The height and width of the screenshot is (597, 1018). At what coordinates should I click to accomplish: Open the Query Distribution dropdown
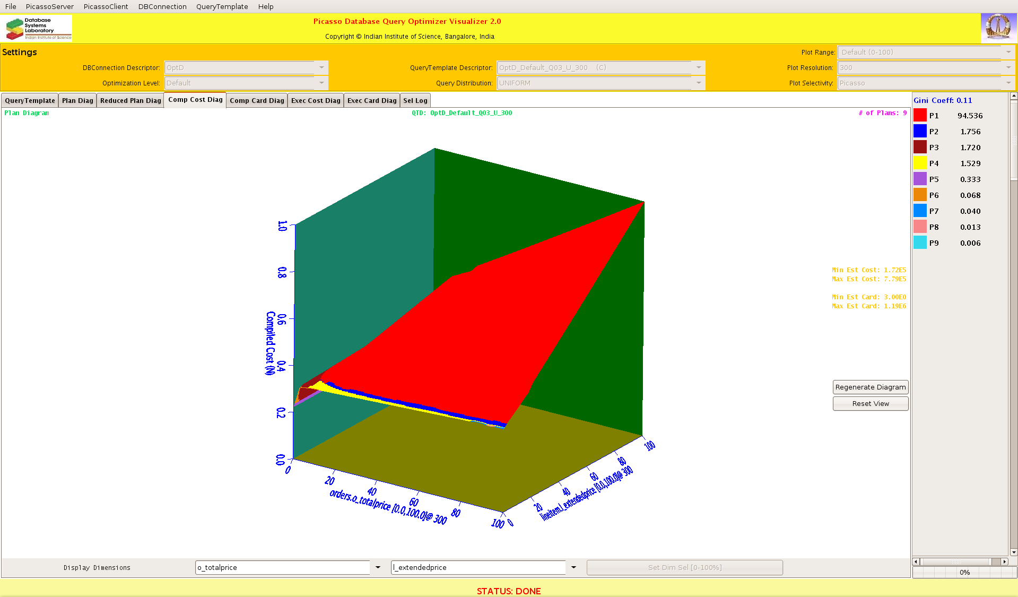698,83
